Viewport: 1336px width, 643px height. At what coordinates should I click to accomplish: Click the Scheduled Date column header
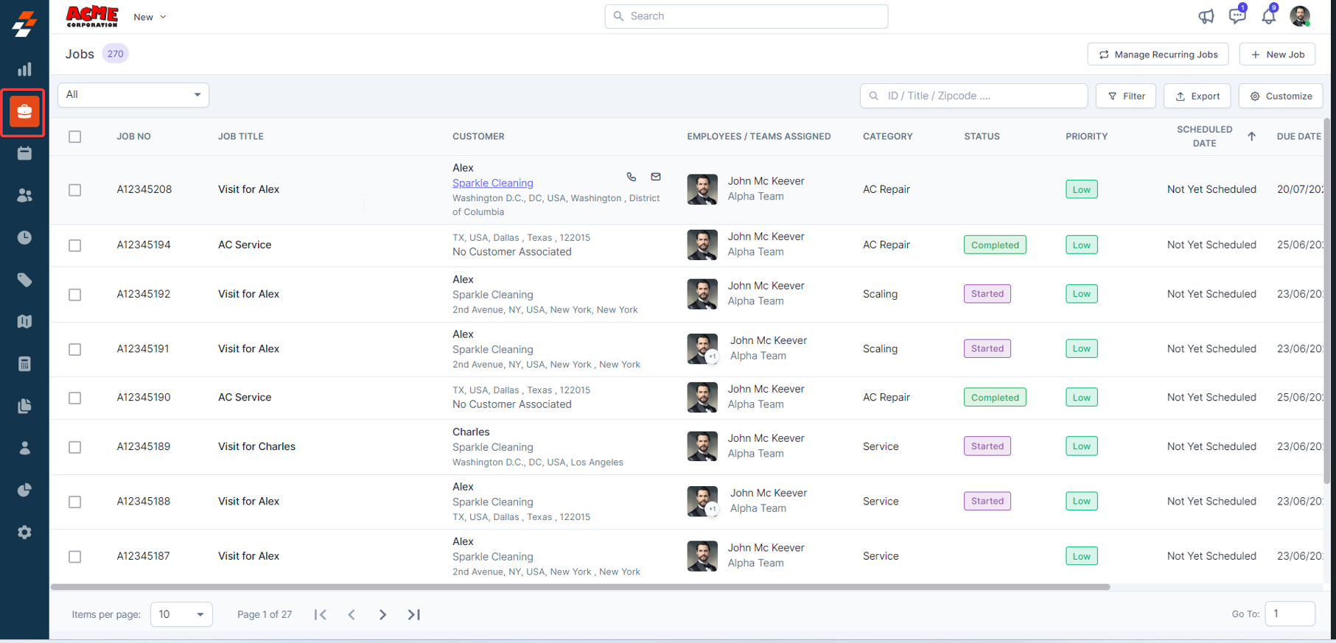point(1204,136)
